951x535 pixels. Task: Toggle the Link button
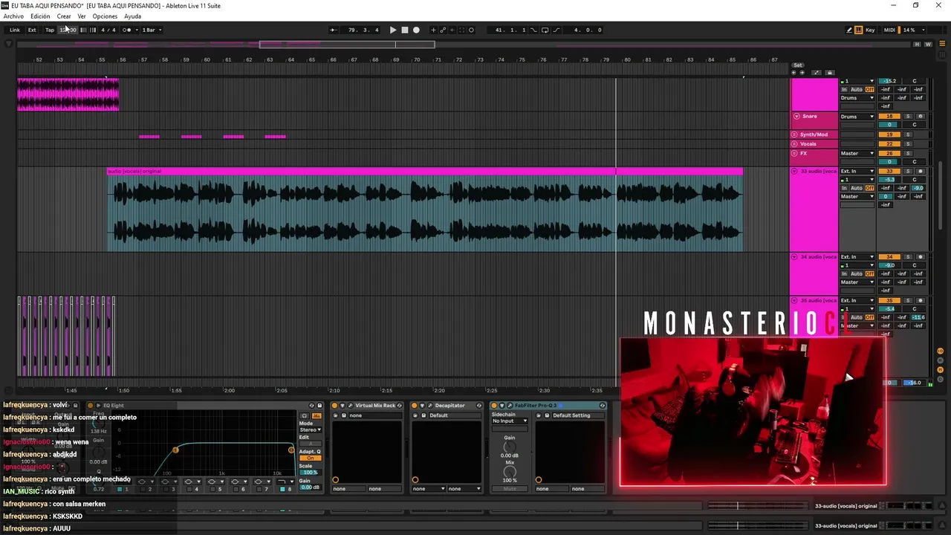pyautogui.click(x=15, y=30)
